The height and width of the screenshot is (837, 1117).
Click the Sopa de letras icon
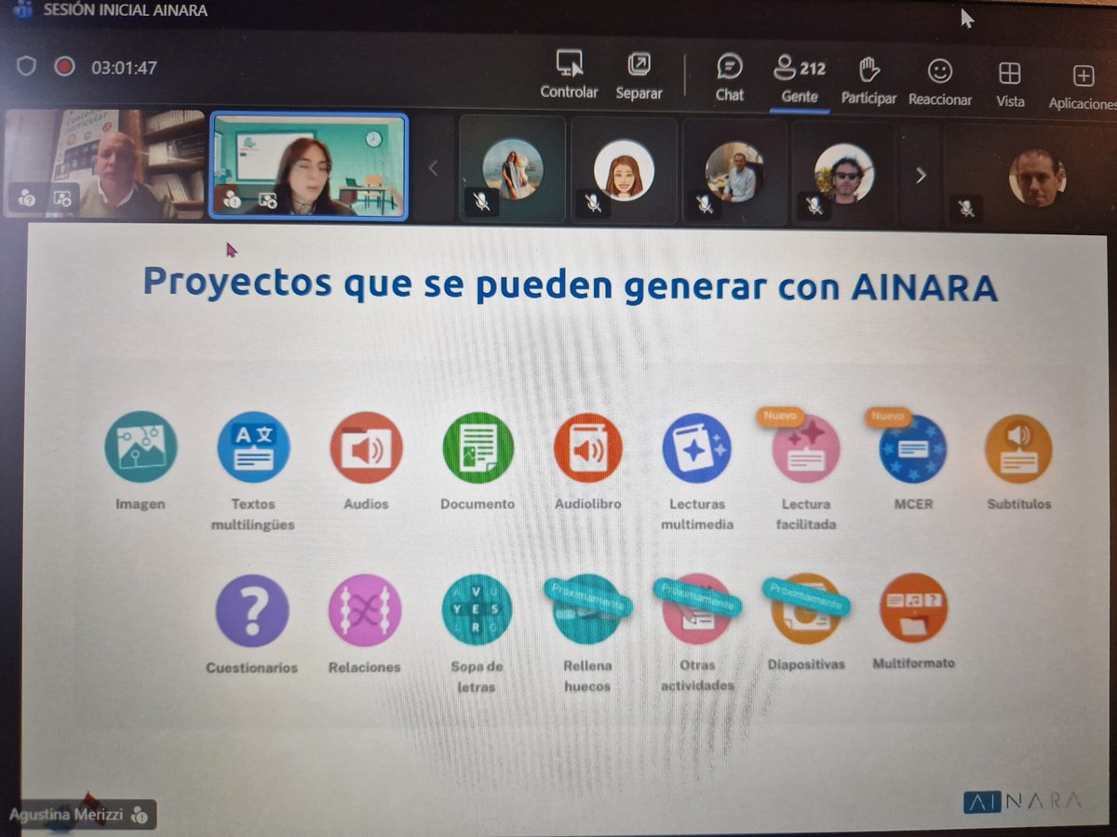pyautogui.click(x=477, y=610)
